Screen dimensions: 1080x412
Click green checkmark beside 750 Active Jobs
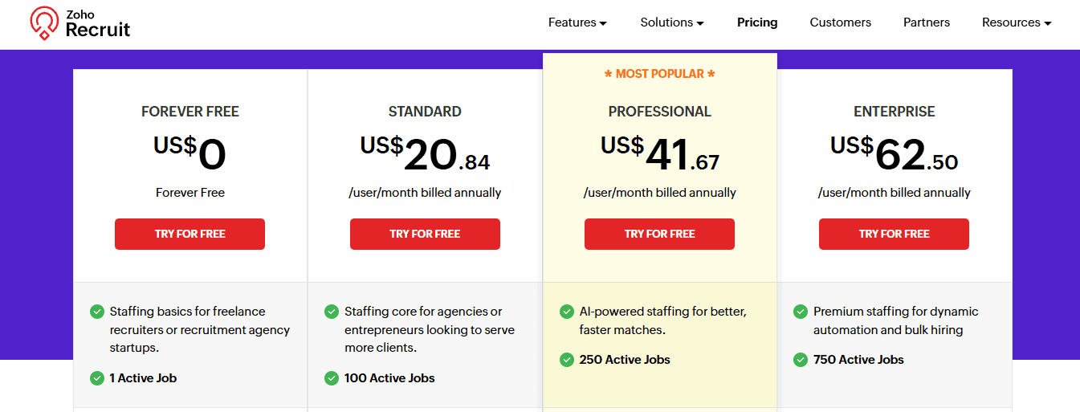[801, 360]
